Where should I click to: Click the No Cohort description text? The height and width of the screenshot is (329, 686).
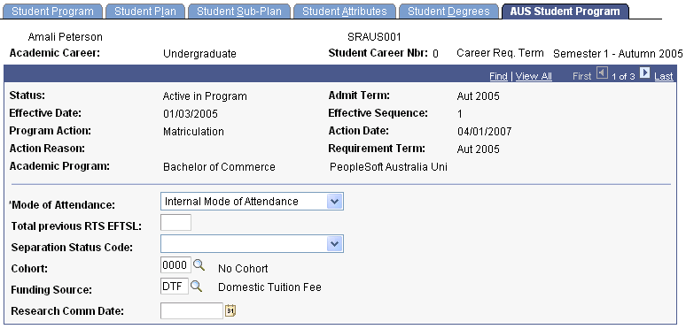pos(243,268)
